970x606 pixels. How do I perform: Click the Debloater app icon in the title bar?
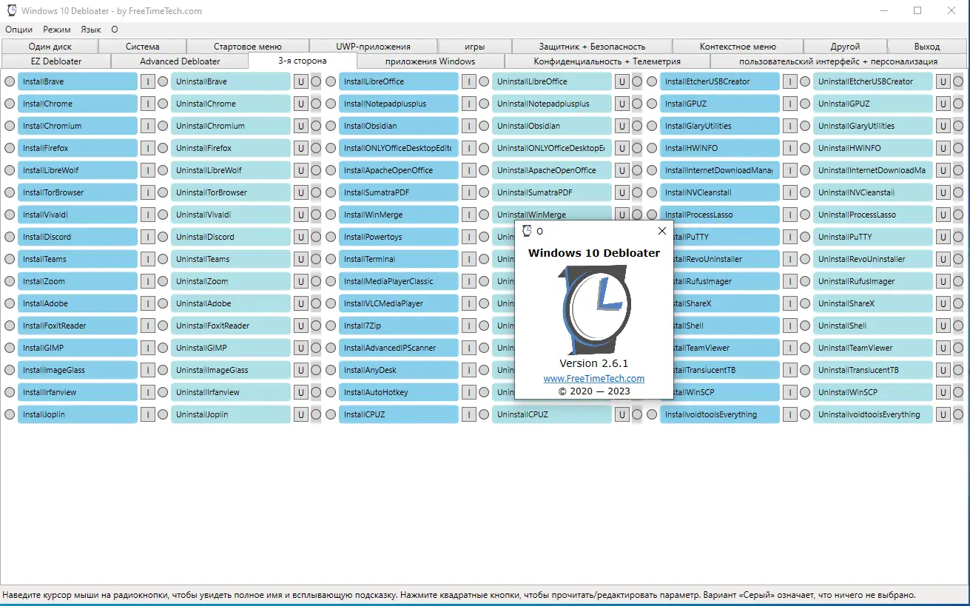pyautogui.click(x=11, y=11)
